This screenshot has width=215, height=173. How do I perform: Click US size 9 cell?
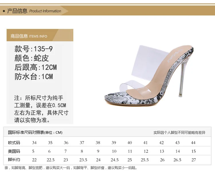(98, 151)
